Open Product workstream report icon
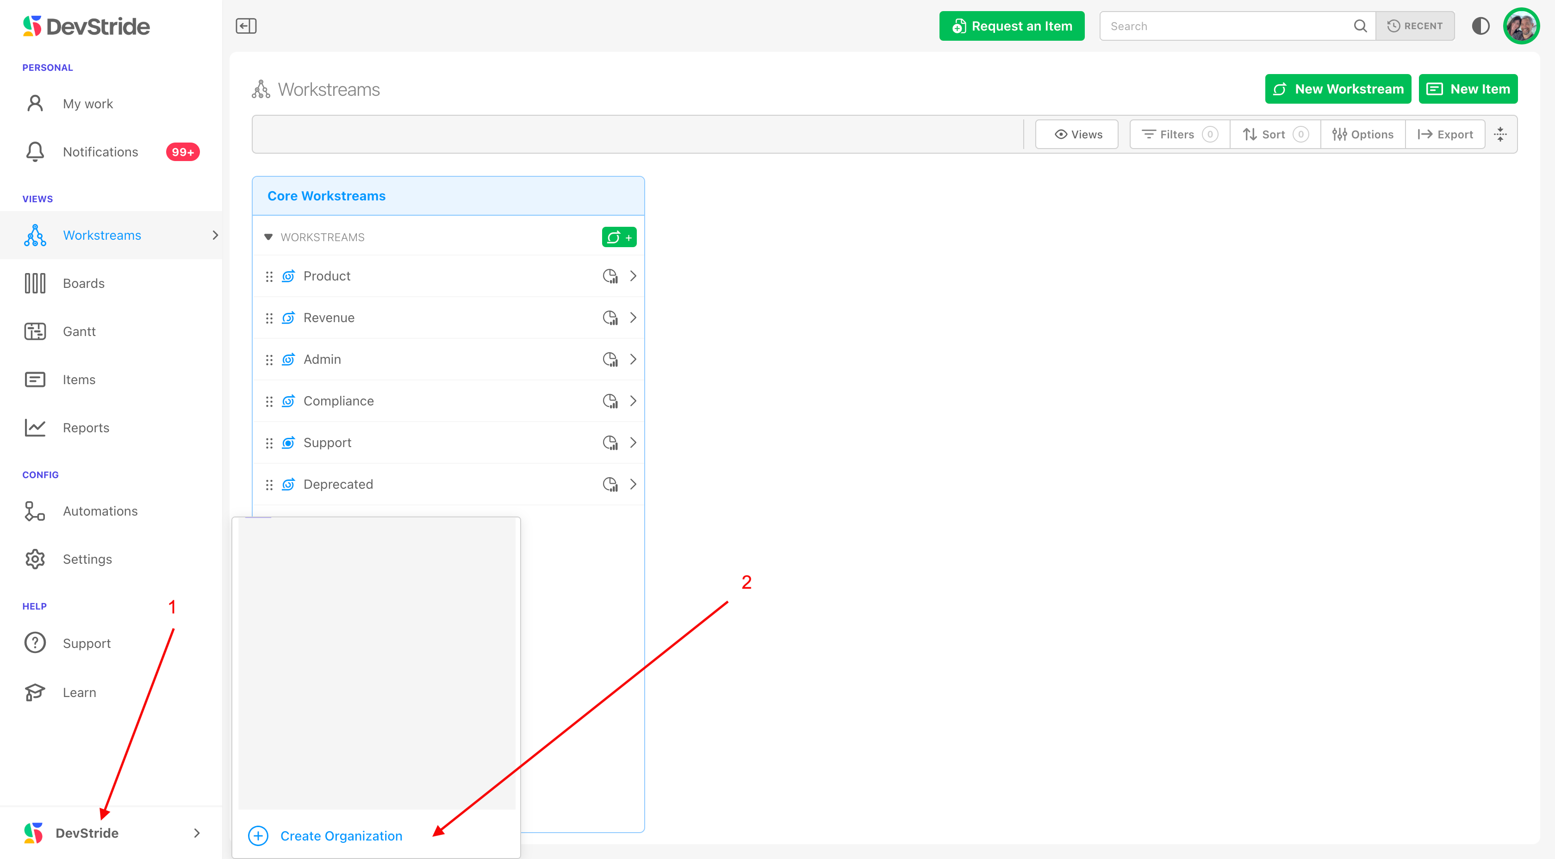This screenshot has width=1555, height=859. [610, 276]
